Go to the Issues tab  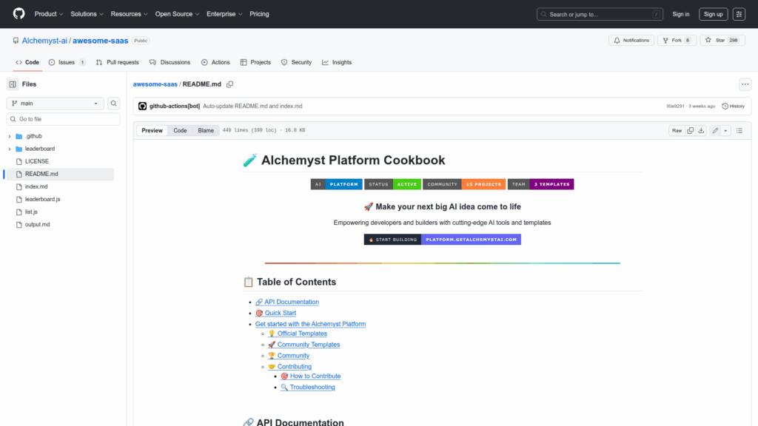click(67, 62)
